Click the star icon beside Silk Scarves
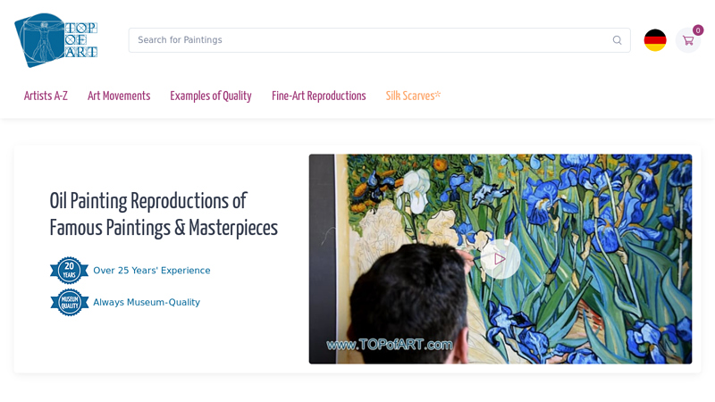This screenshot has height=402, width=715. [x=438, y=94]
